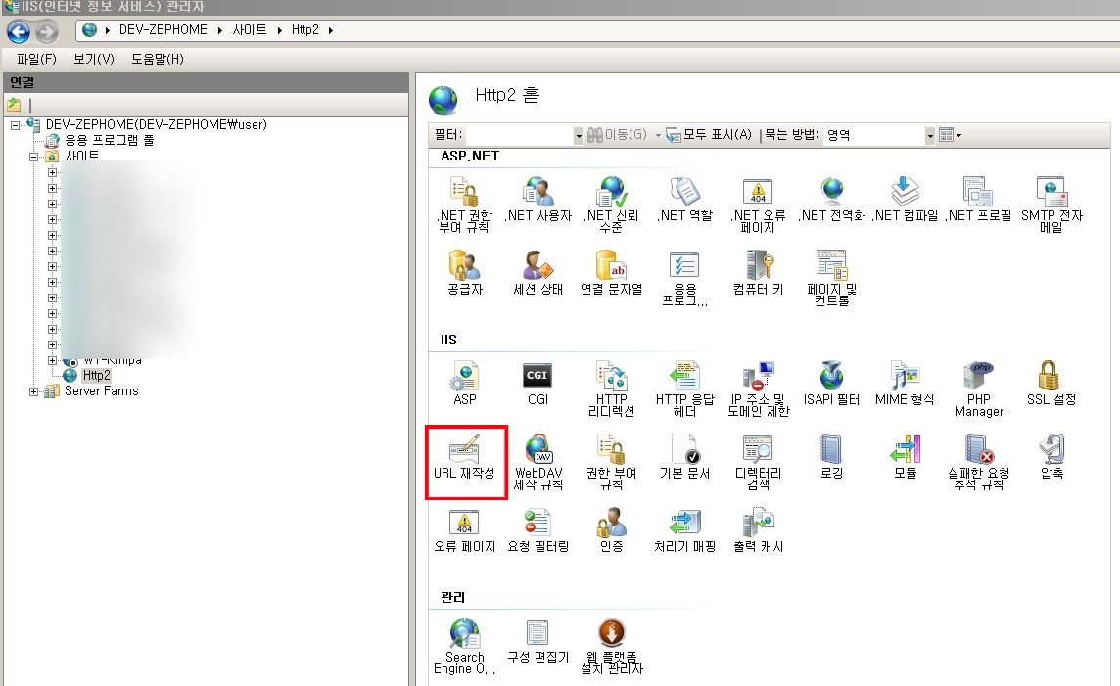Click 사이트 in breadcrumb path
1120x686 pixels.
tap(250, 30)
